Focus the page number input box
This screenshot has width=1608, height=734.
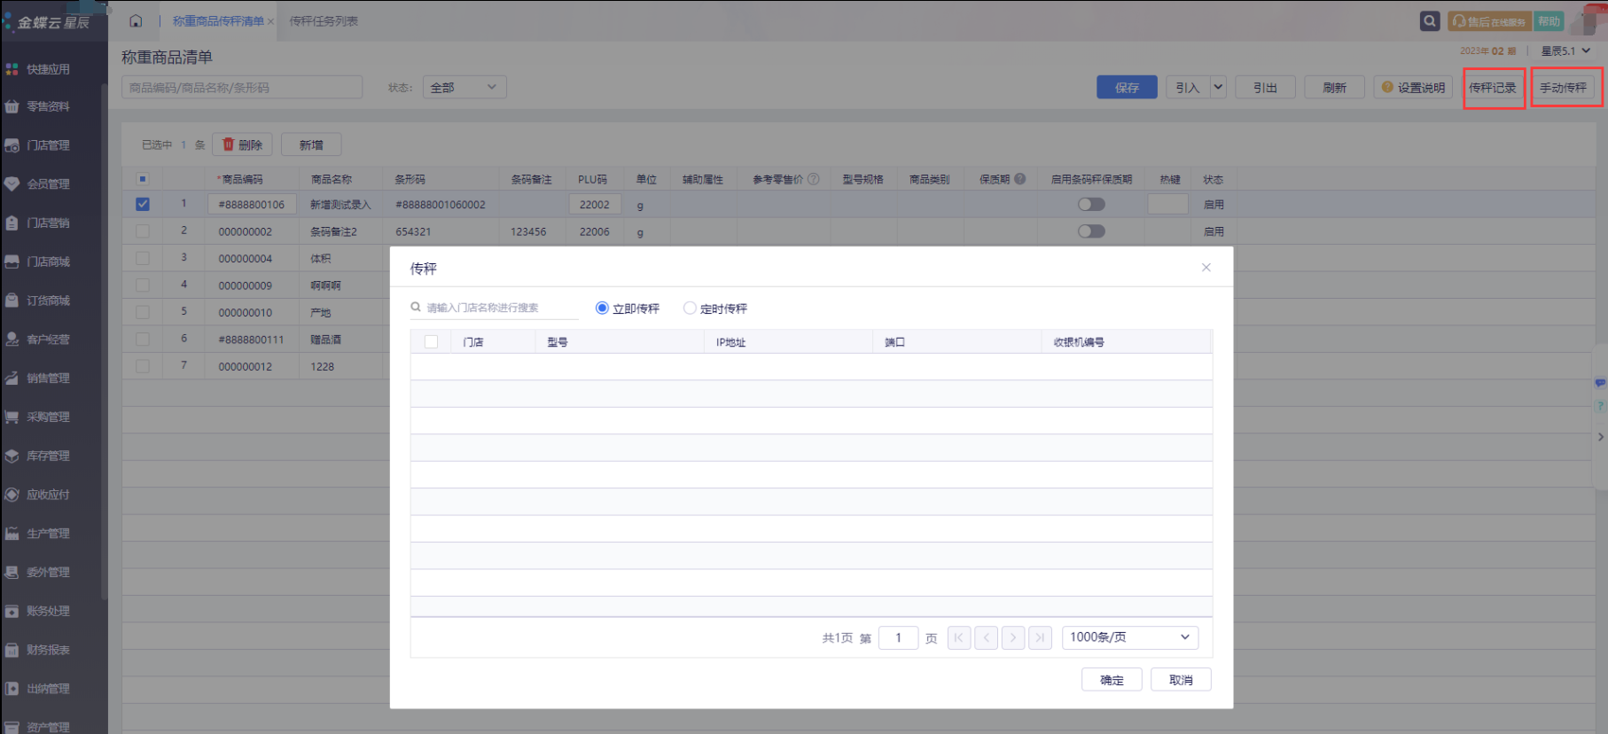click(898, 637)
